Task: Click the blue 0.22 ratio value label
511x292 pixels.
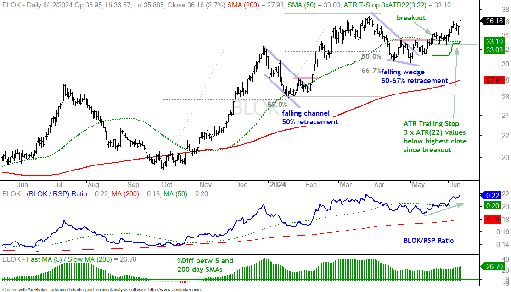Action: tap(492, 196)
